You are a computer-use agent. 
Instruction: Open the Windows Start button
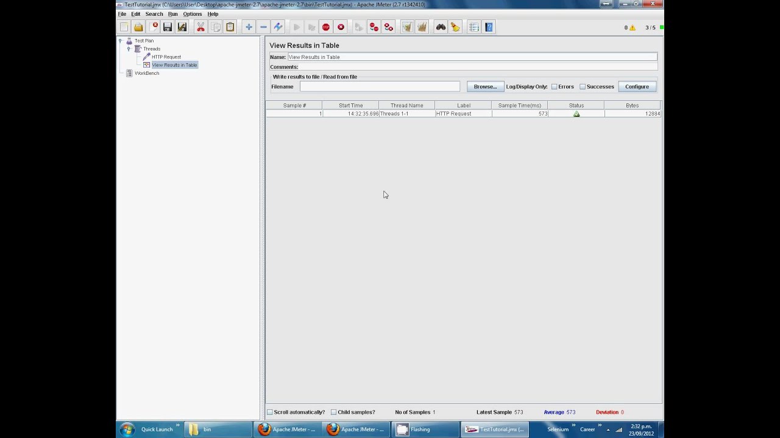coord(127,429)
